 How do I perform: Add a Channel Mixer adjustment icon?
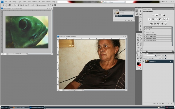tap(167, 19)
